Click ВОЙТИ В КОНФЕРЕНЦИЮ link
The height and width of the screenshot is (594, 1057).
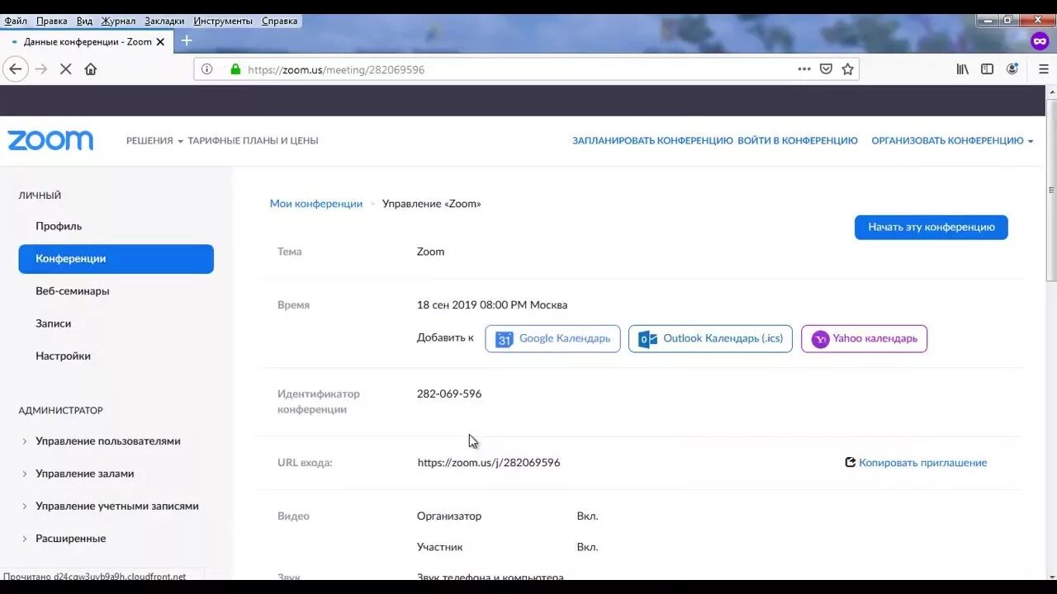tap(798, 141)
